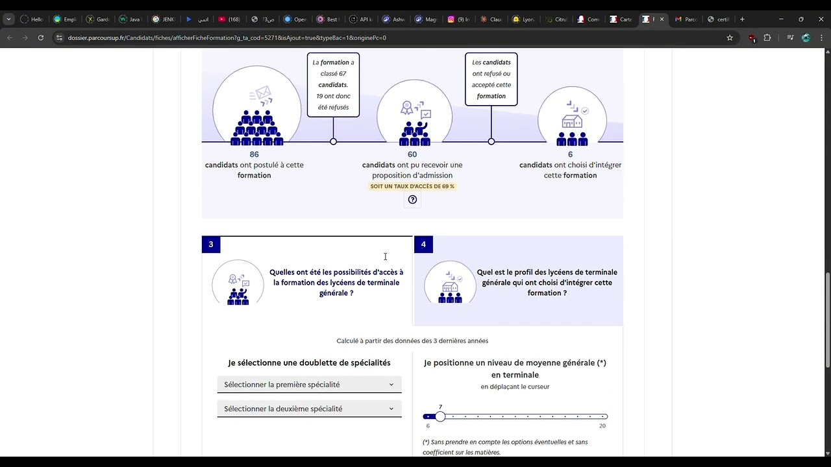Switch to the Empl tab
831x467 pixels.
[x=65, y=19]
